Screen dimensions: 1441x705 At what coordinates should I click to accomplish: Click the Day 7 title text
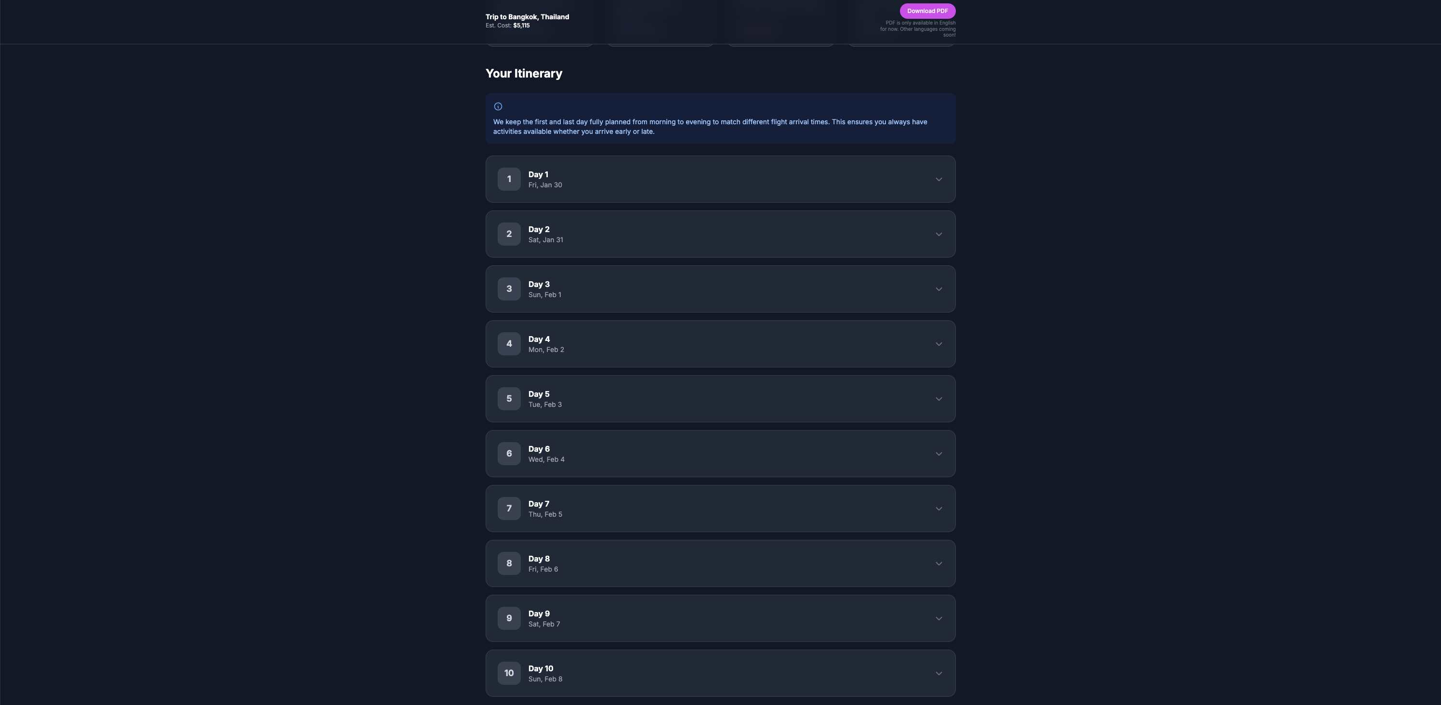point(538,504)
